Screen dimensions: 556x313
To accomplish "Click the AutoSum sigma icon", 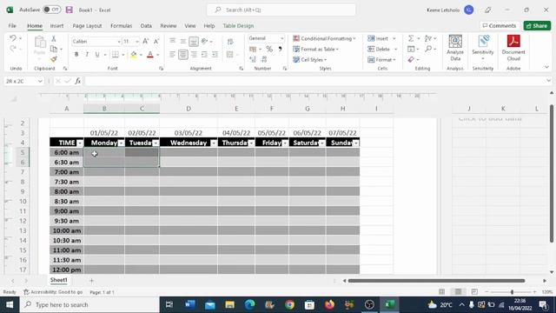I will pos(411,38).
